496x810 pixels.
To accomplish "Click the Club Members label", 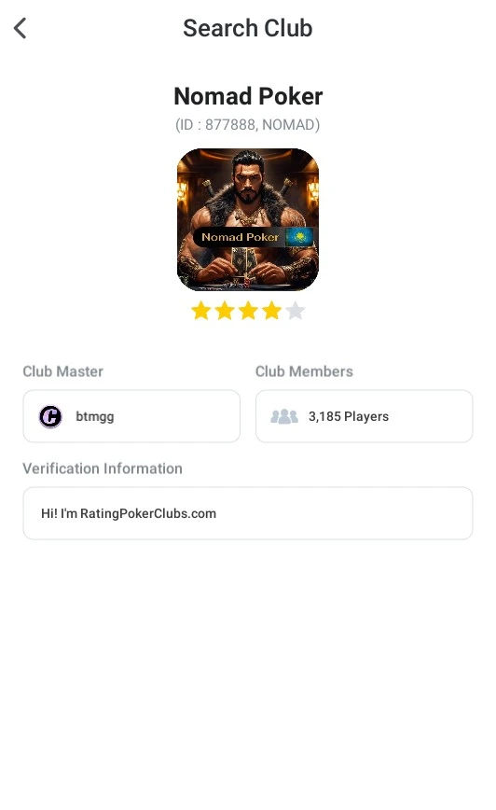I will pos(305,371).
